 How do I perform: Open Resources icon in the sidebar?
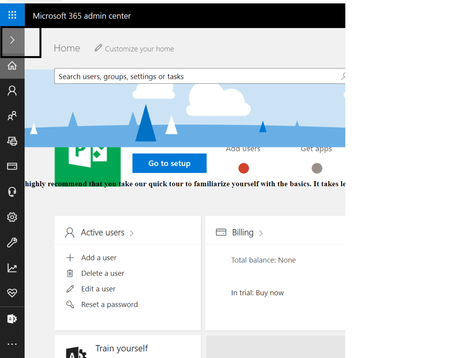(12, 141)
